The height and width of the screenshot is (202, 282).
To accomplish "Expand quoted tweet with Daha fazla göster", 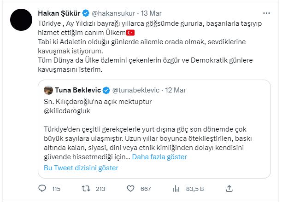I will click(159, 157).
